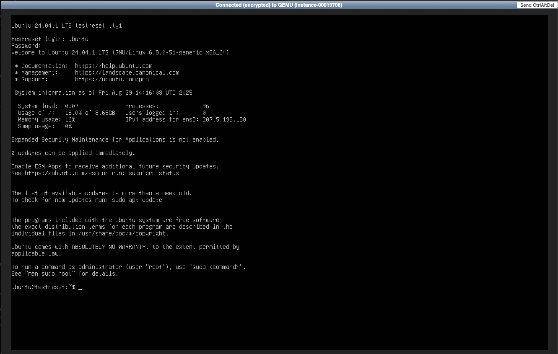Click the ubuntu.com/esm URL text
558x354 pixels.
click(x=62, y=173)
